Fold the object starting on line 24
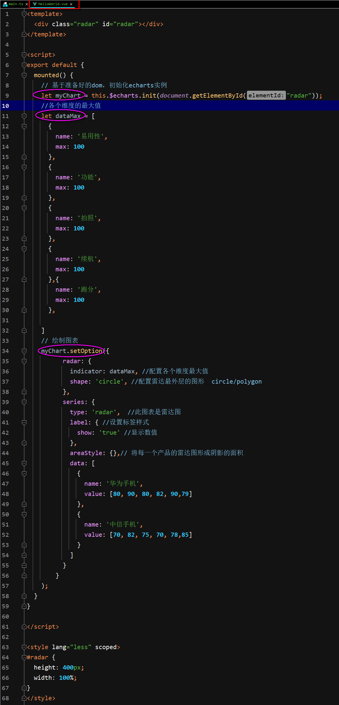Image resolution: width=339 pixels, height=705 pixels. (x=24, y=249)
